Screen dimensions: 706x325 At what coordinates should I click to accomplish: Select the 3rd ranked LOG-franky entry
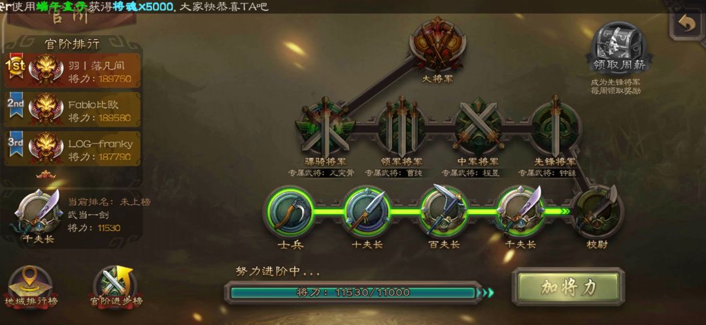[73, 149]
